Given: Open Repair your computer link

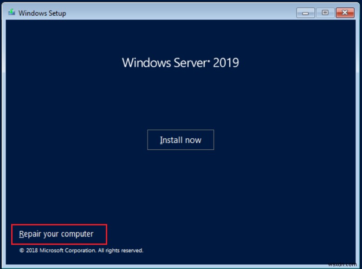Looking at the screenshot, I should pyautogui.click(x=56, y=234).
